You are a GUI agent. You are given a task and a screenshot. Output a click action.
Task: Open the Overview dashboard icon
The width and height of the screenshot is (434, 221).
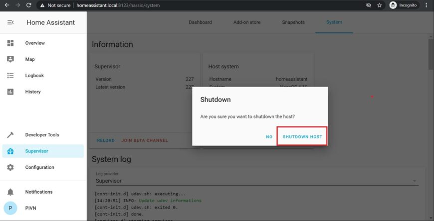(x=10, y=43)
